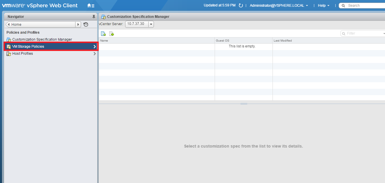Click the 'This list is empty.' message
This screenshot has width=385, height=183.
point(242,46)
